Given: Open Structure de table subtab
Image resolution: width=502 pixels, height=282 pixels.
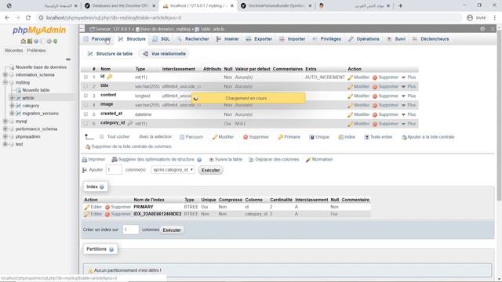Looking at the screenshot, I should pyautogui.click(x=110, y=54).
